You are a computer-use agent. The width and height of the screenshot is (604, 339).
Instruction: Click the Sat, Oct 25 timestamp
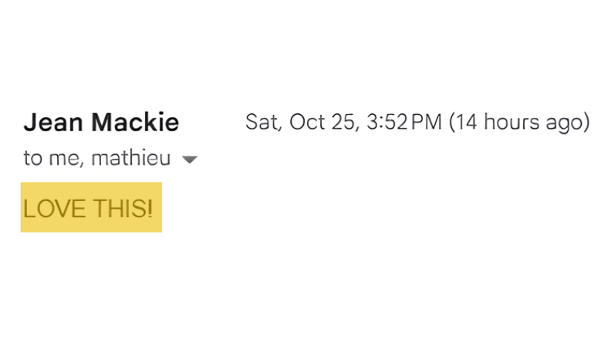(x=343, y=122)
